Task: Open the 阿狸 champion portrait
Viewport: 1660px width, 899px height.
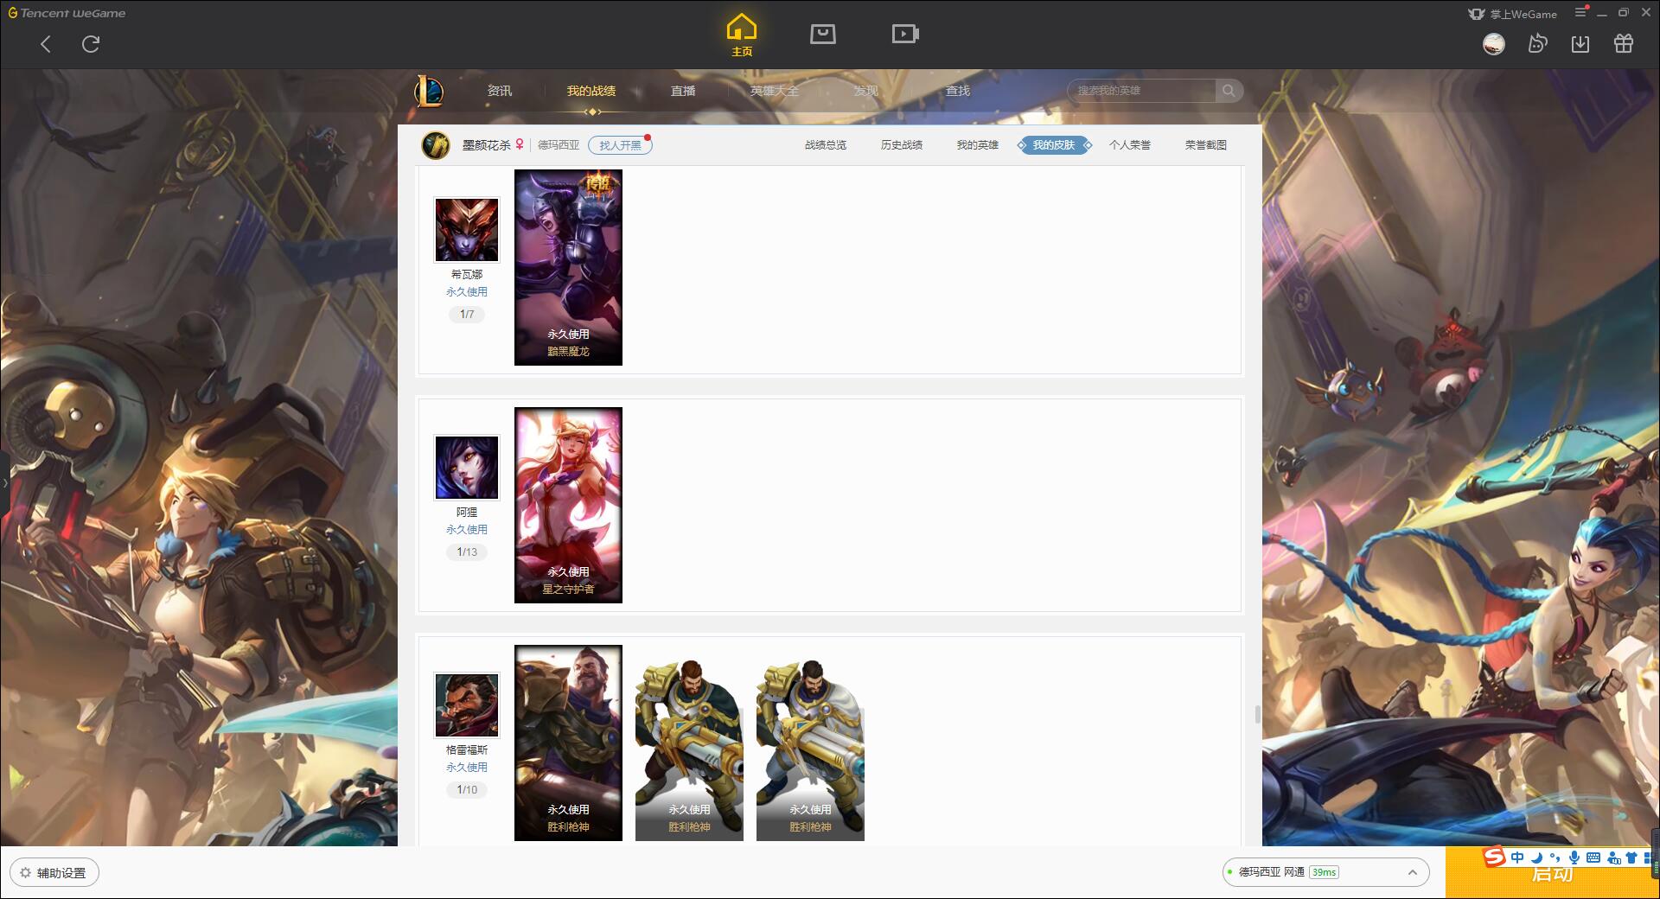Action: coord(467,468)
